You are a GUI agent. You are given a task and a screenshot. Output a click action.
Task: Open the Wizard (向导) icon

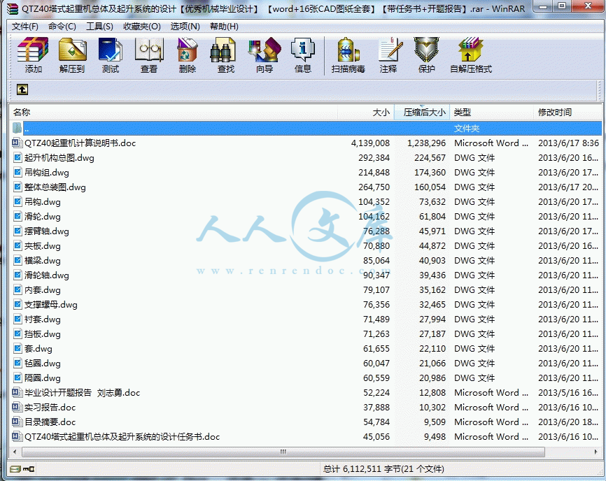[x=265, y=50]
